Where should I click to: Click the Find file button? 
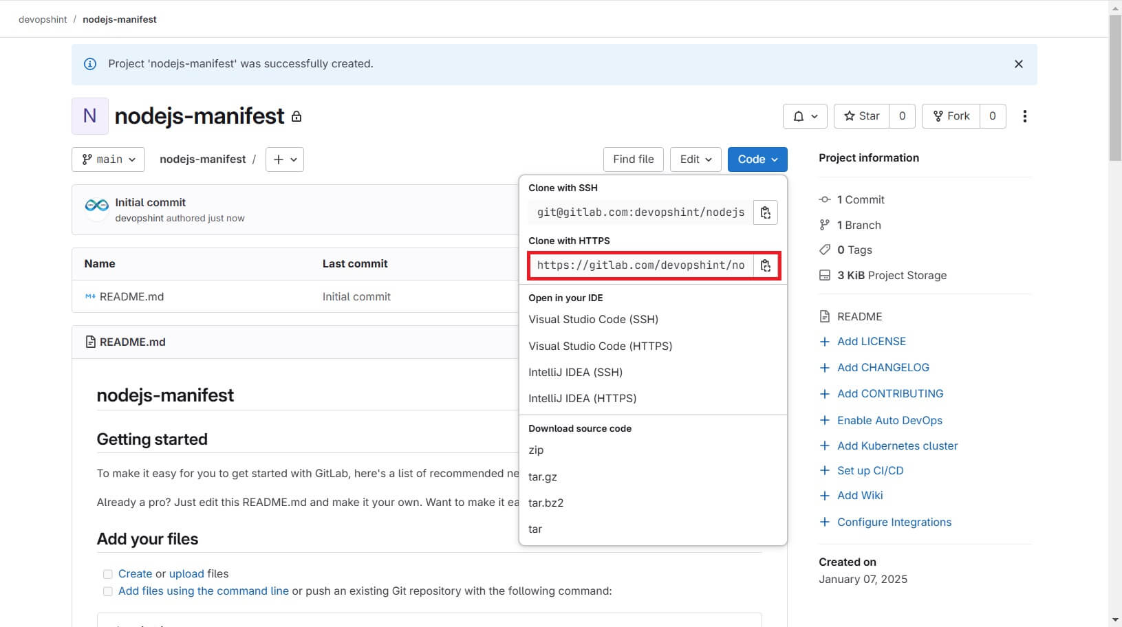[633, 159]
